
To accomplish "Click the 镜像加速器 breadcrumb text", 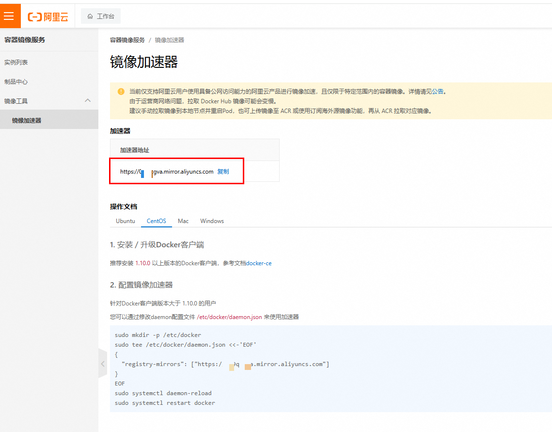I will [169, 40].
